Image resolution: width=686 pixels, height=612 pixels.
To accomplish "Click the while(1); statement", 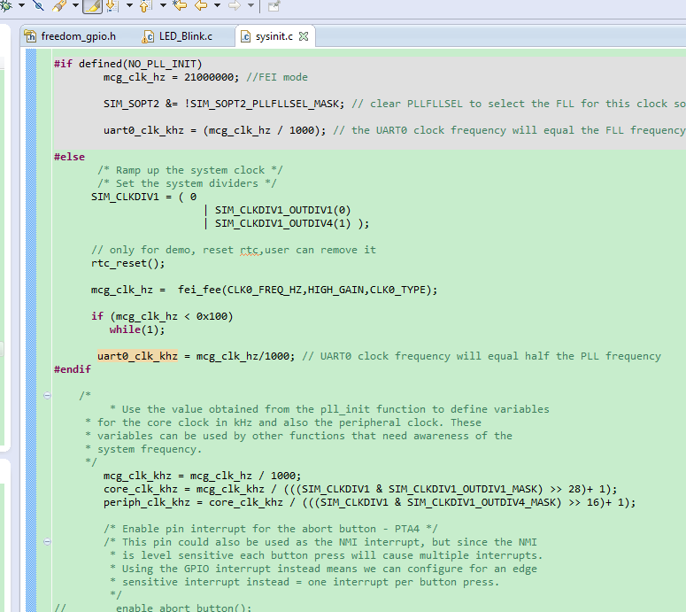I will pyautogui.click(x=137, y=329).
